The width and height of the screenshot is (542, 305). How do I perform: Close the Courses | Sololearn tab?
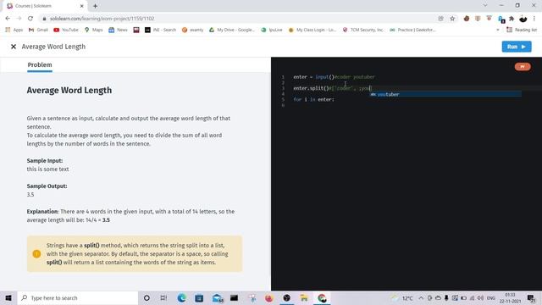(x=81, y=6)
